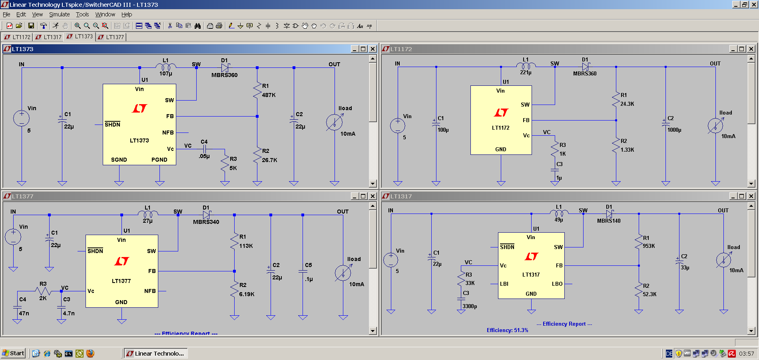Launch Internet Explorer from quick launch
This screenshot has width=759, height=360.
click(x=47, y=353)
